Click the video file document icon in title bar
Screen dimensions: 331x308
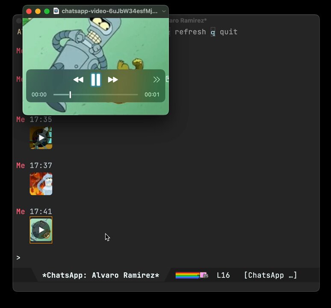56,11
